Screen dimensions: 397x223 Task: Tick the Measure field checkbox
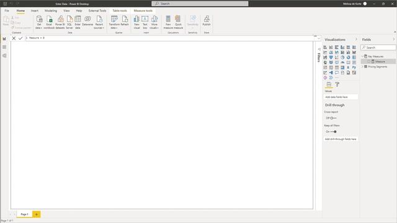point(369,62)
